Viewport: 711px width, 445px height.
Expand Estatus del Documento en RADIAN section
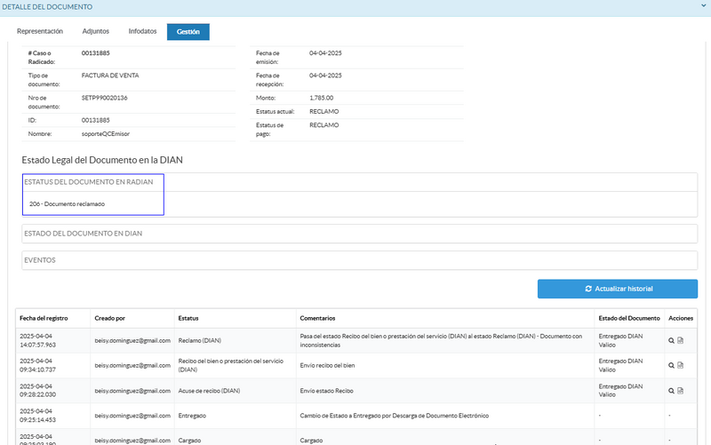[89, 182]
